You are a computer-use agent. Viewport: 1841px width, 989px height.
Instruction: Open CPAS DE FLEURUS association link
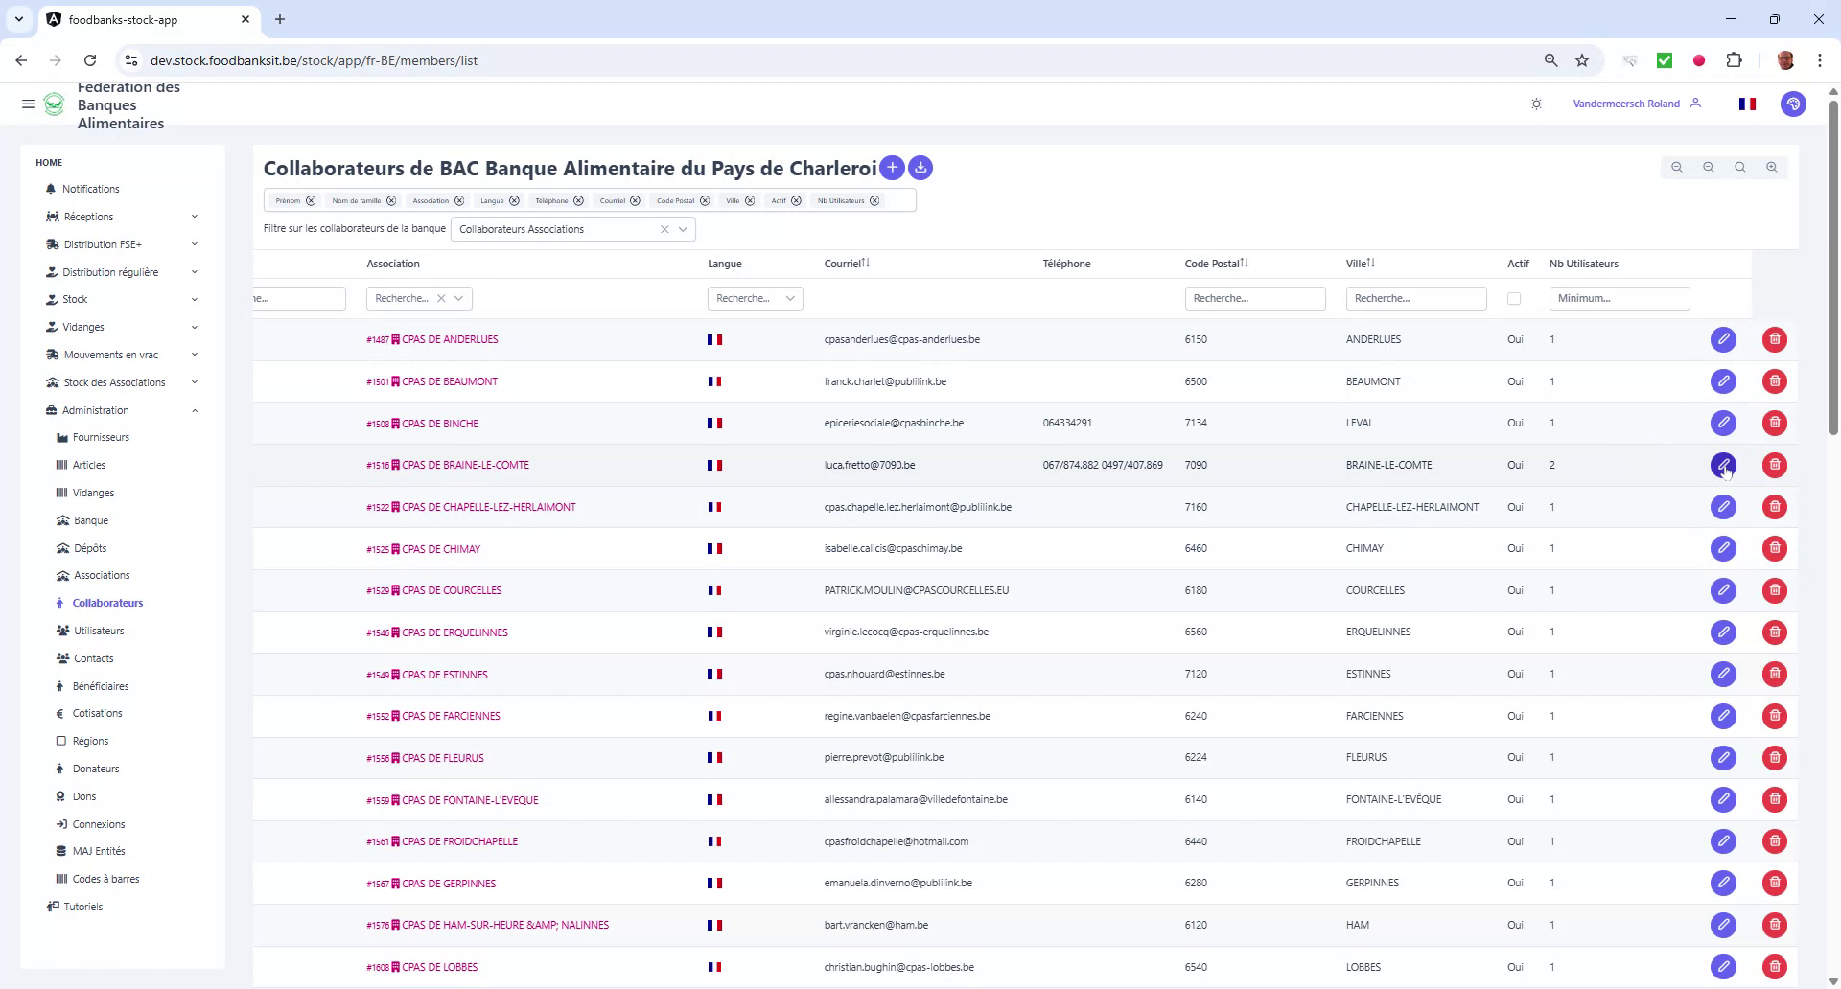(x=444, y=757)
